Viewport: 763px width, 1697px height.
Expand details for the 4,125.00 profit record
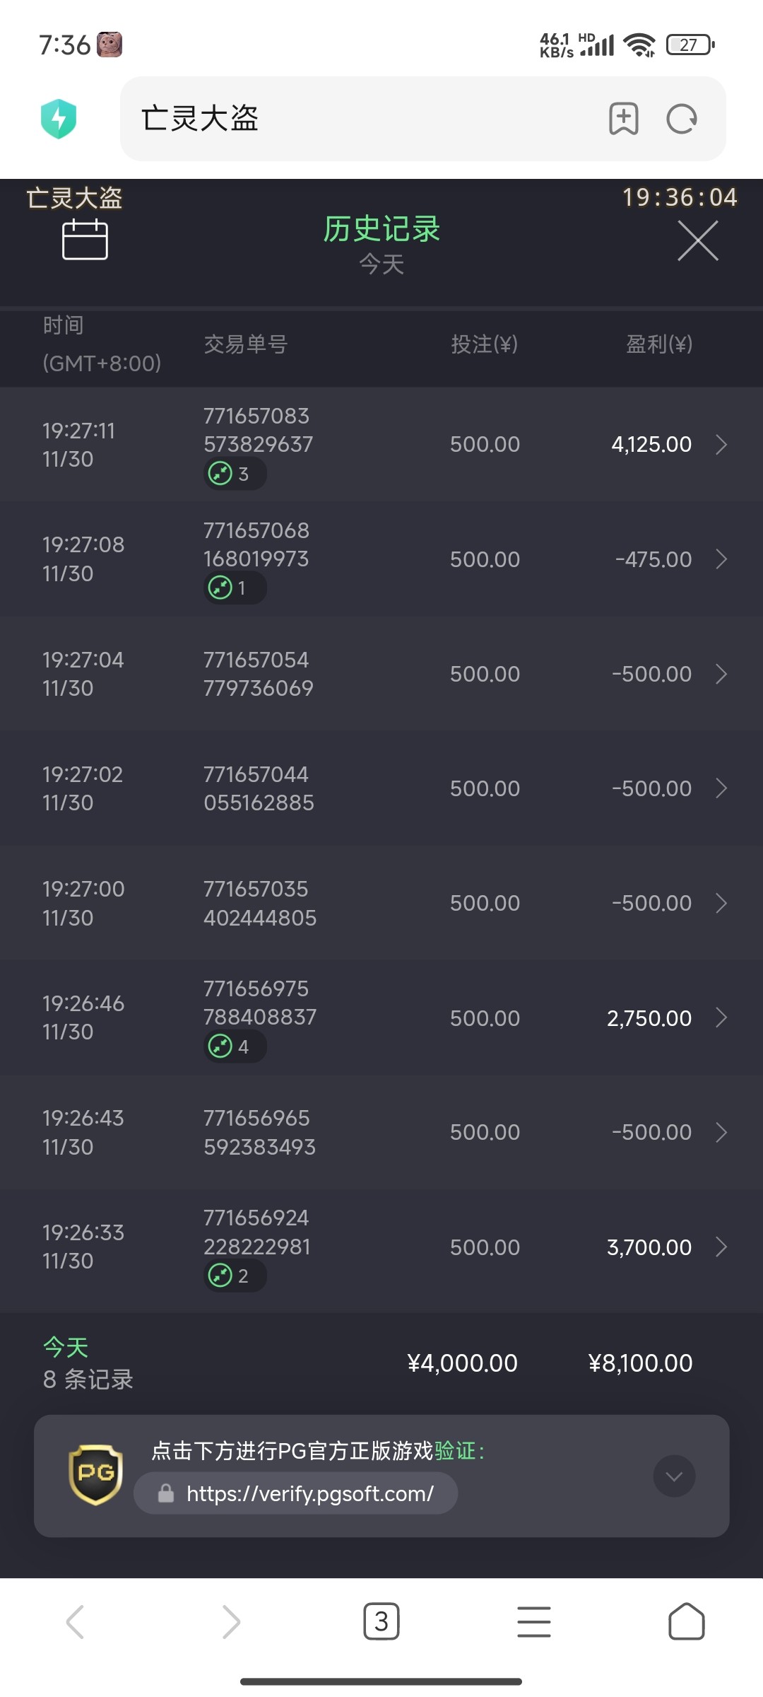(721, 445)
